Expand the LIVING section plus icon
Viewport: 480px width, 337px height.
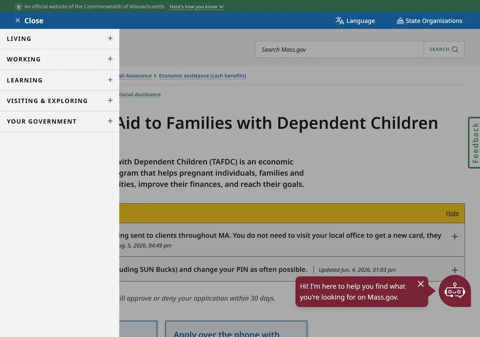pyautogui.click(x=110, y=38)
